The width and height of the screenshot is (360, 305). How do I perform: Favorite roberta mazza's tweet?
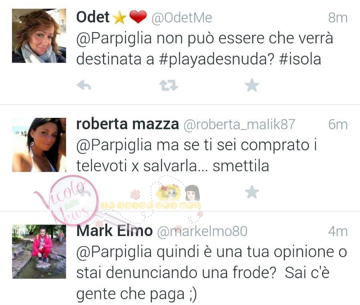pos(252,192)
